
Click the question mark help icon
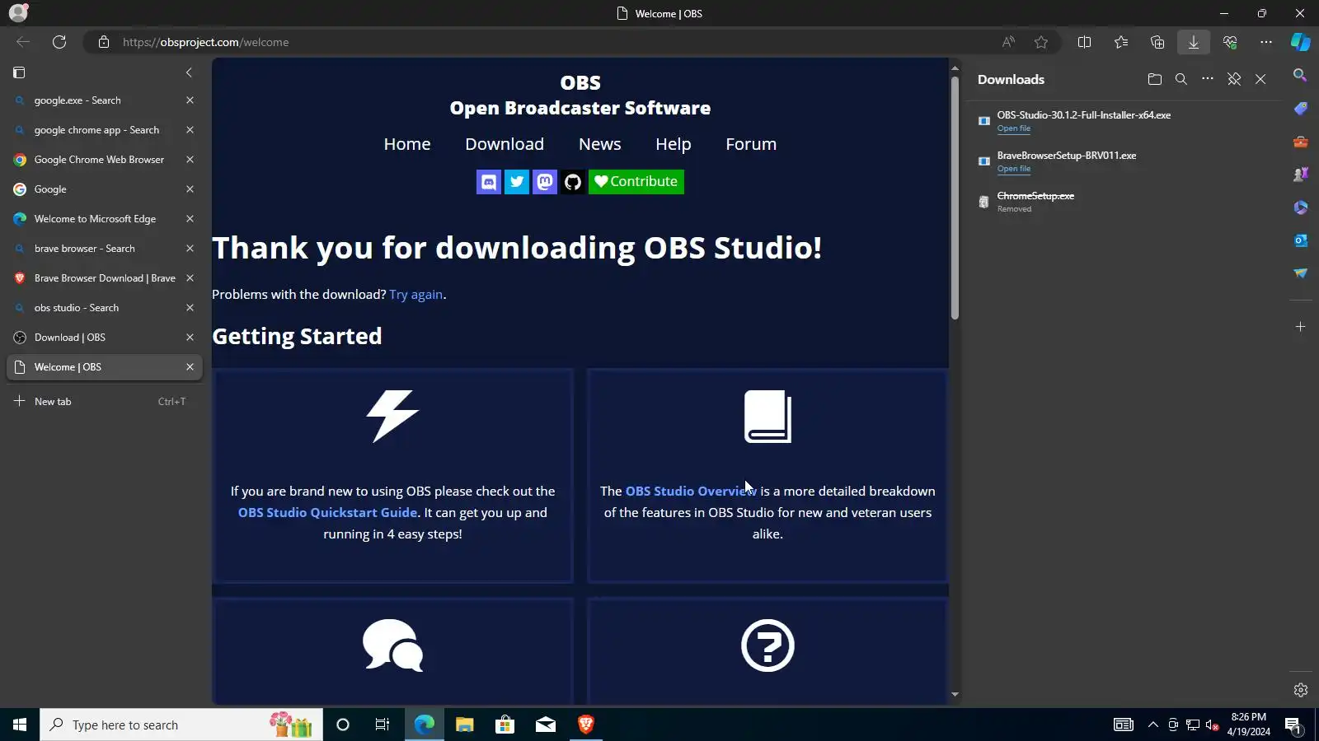(767, 645)
